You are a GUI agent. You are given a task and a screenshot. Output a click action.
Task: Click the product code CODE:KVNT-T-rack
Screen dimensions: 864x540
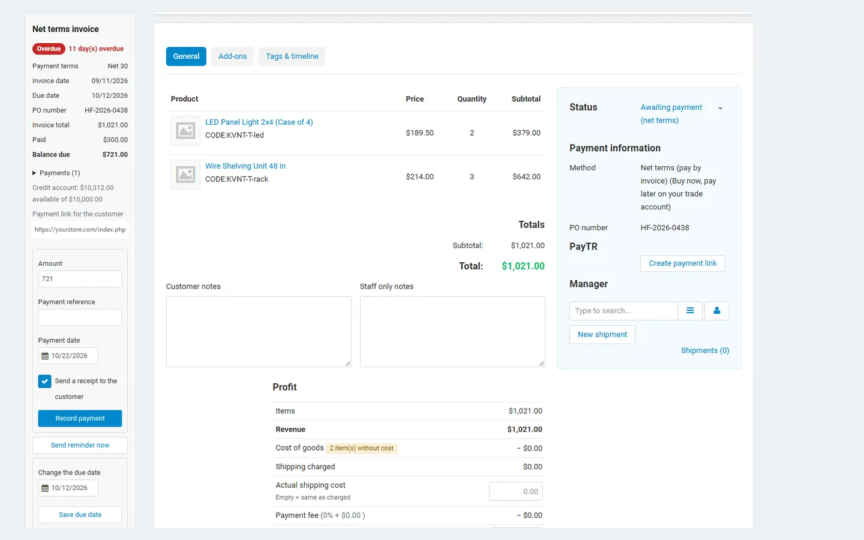236,179
